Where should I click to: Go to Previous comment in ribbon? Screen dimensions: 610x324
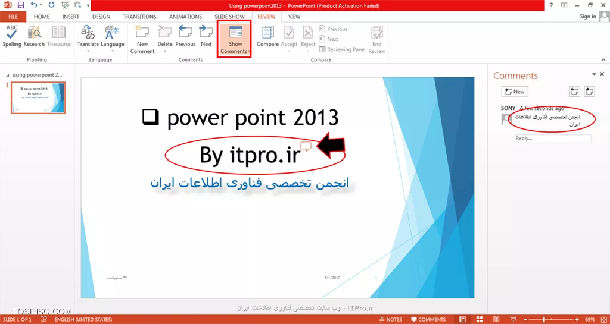click(185, 36)
